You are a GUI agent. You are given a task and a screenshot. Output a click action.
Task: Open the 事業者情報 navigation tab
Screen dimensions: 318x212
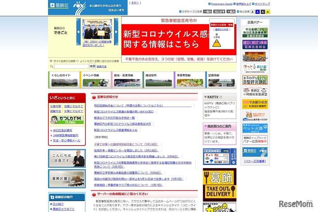[190, 80]
